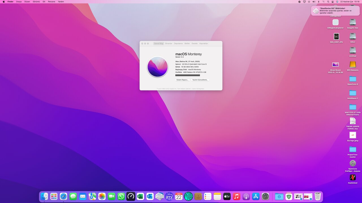
Task: Expand the Downloads stack in the dock
Action: pyautogui.click(x=279, y=197)
